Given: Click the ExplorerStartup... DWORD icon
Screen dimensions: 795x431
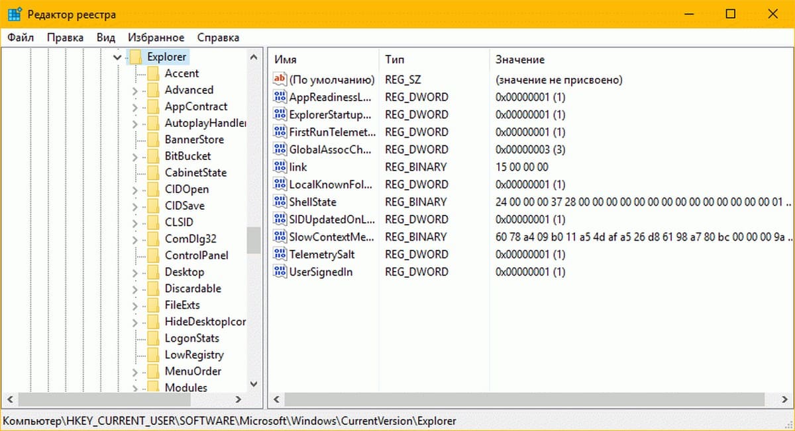Looking at the screenshot, I should (x=280, y=114).
